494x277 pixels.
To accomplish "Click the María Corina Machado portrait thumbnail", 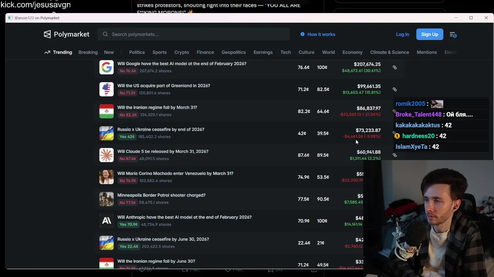I will point(107,177).
